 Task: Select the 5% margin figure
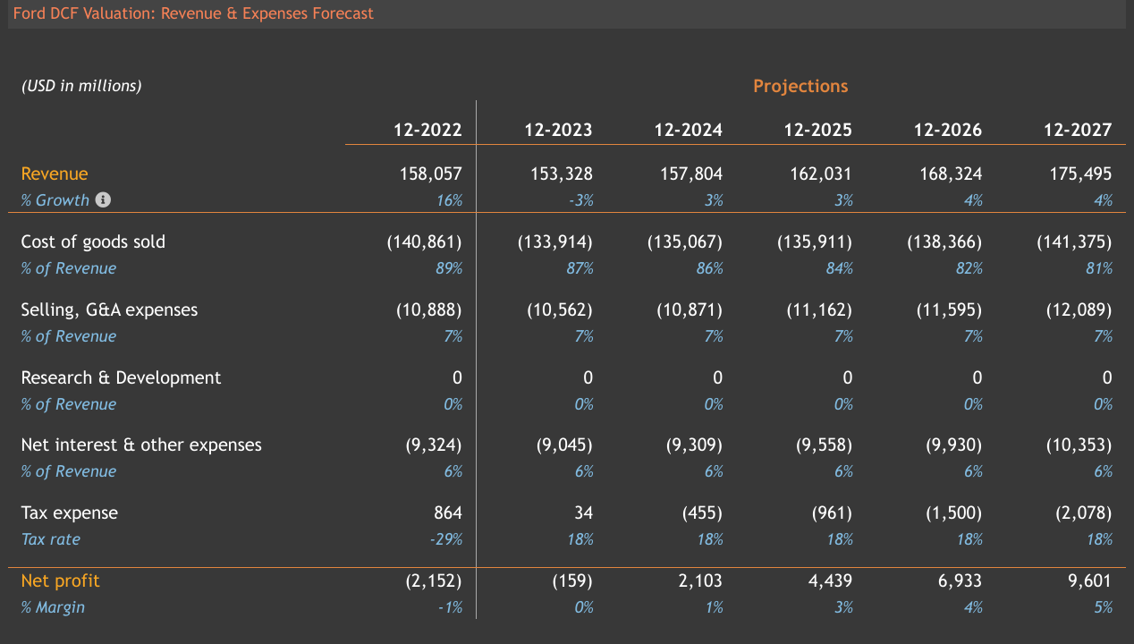(1104, 607)
